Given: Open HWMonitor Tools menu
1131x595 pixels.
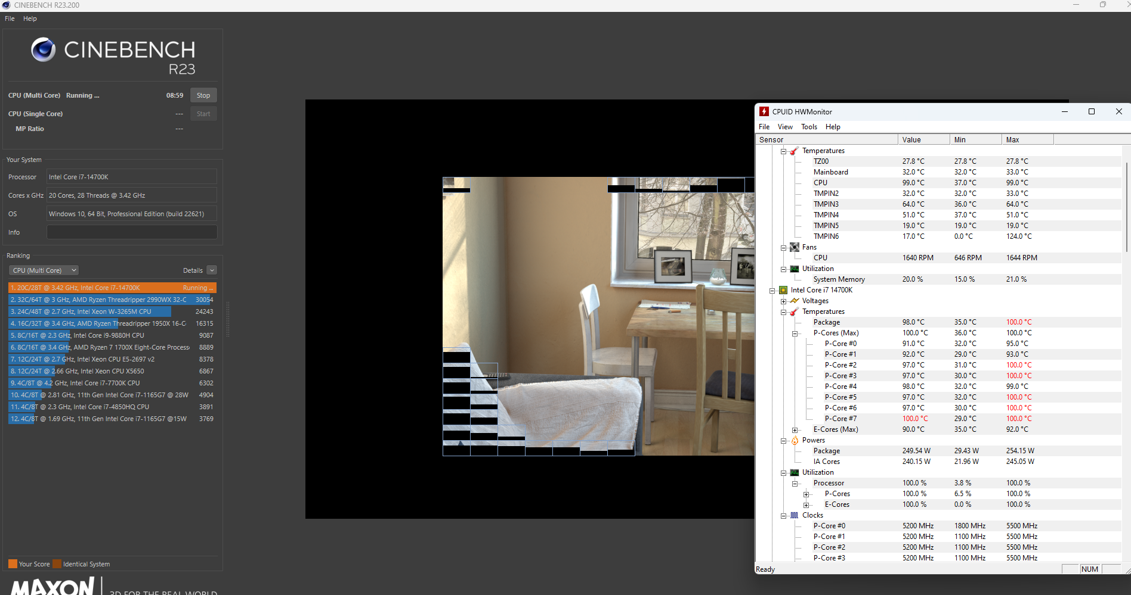Looking at the screenshot, I should click(x=809, y=127).
